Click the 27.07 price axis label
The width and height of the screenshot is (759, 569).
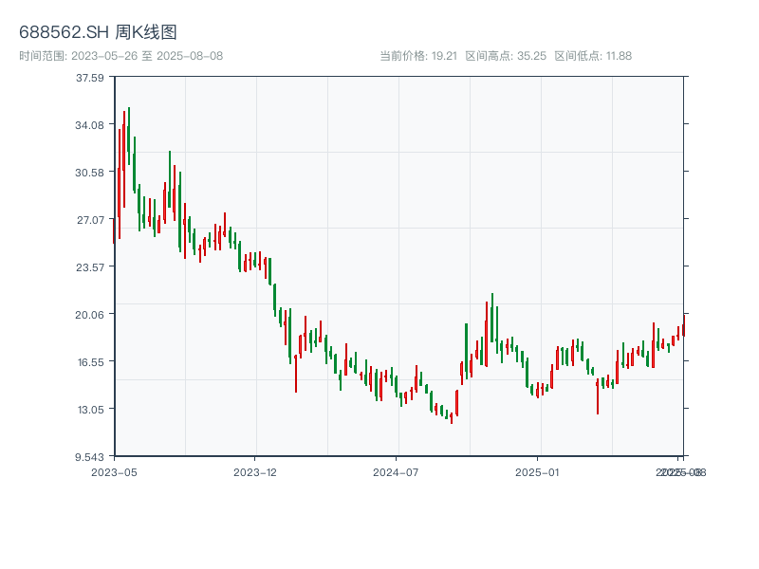click(x=90, y=220)
